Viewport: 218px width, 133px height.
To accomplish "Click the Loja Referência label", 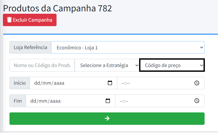I will coord(30,48).
